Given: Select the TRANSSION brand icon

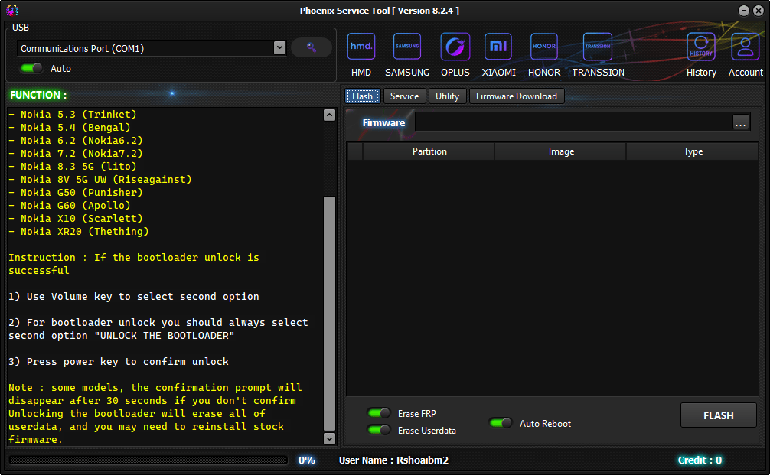Looking at the screenshot, I should [x=598, y=47].
